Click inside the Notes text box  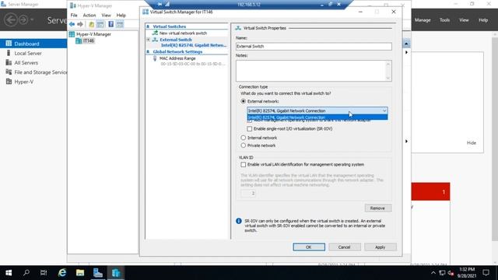[310, 71]
